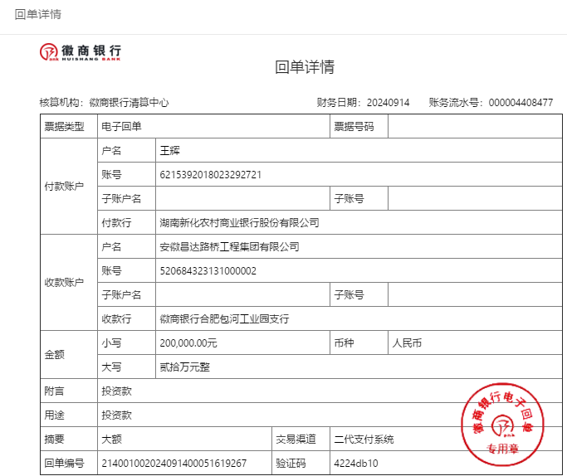The image size is (567, 476).
Task: Click the 回单详情 window title at top-left
Action: pos(37,15)
